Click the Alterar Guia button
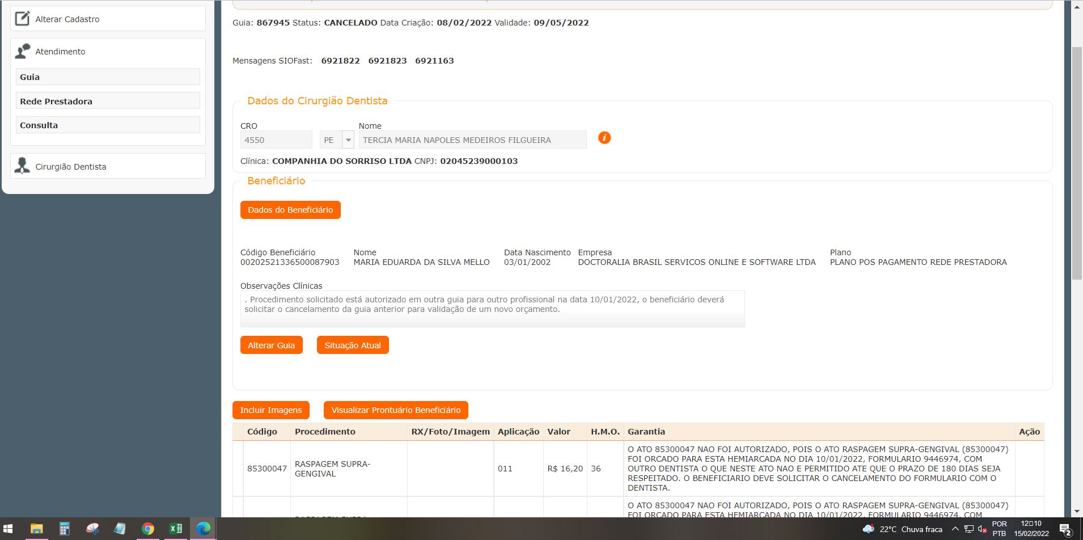1083x540 pixels. tap(271, 345)
